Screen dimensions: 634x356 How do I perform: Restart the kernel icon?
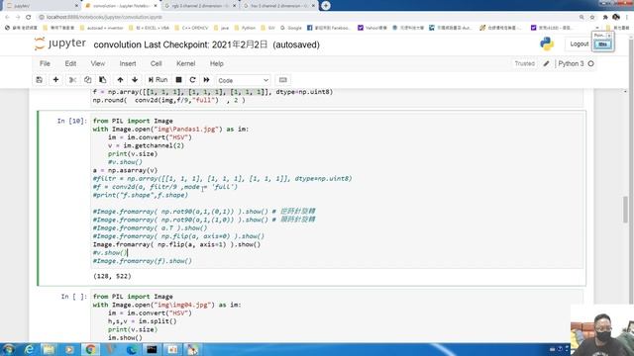(192, 80)
